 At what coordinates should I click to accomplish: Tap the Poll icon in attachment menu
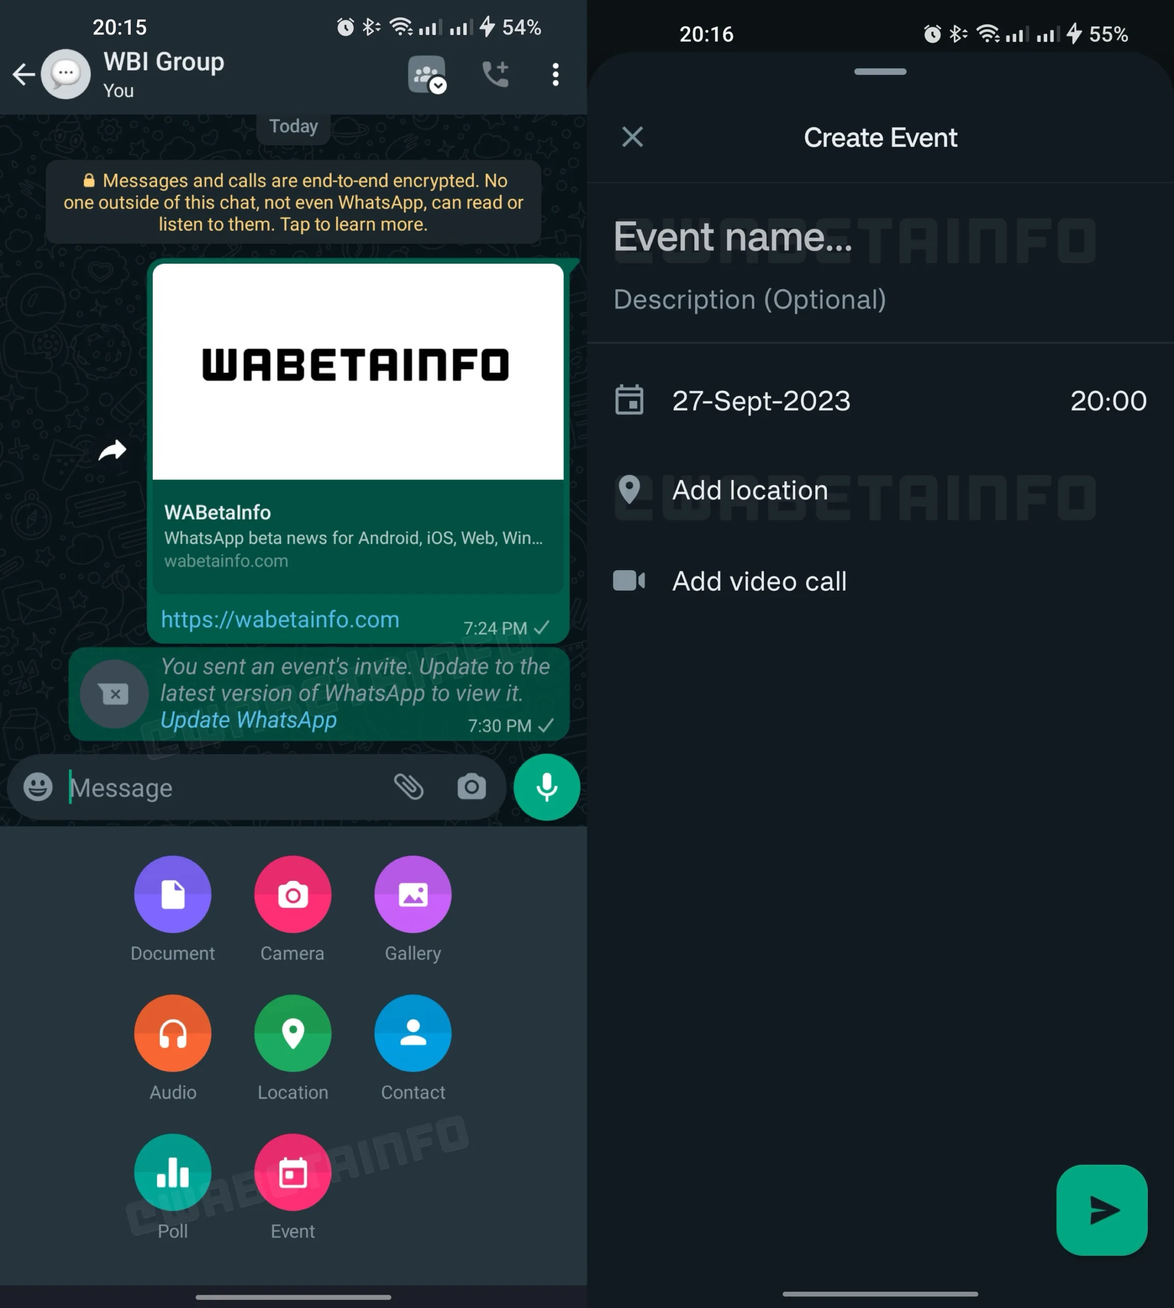click(173, 1171)
